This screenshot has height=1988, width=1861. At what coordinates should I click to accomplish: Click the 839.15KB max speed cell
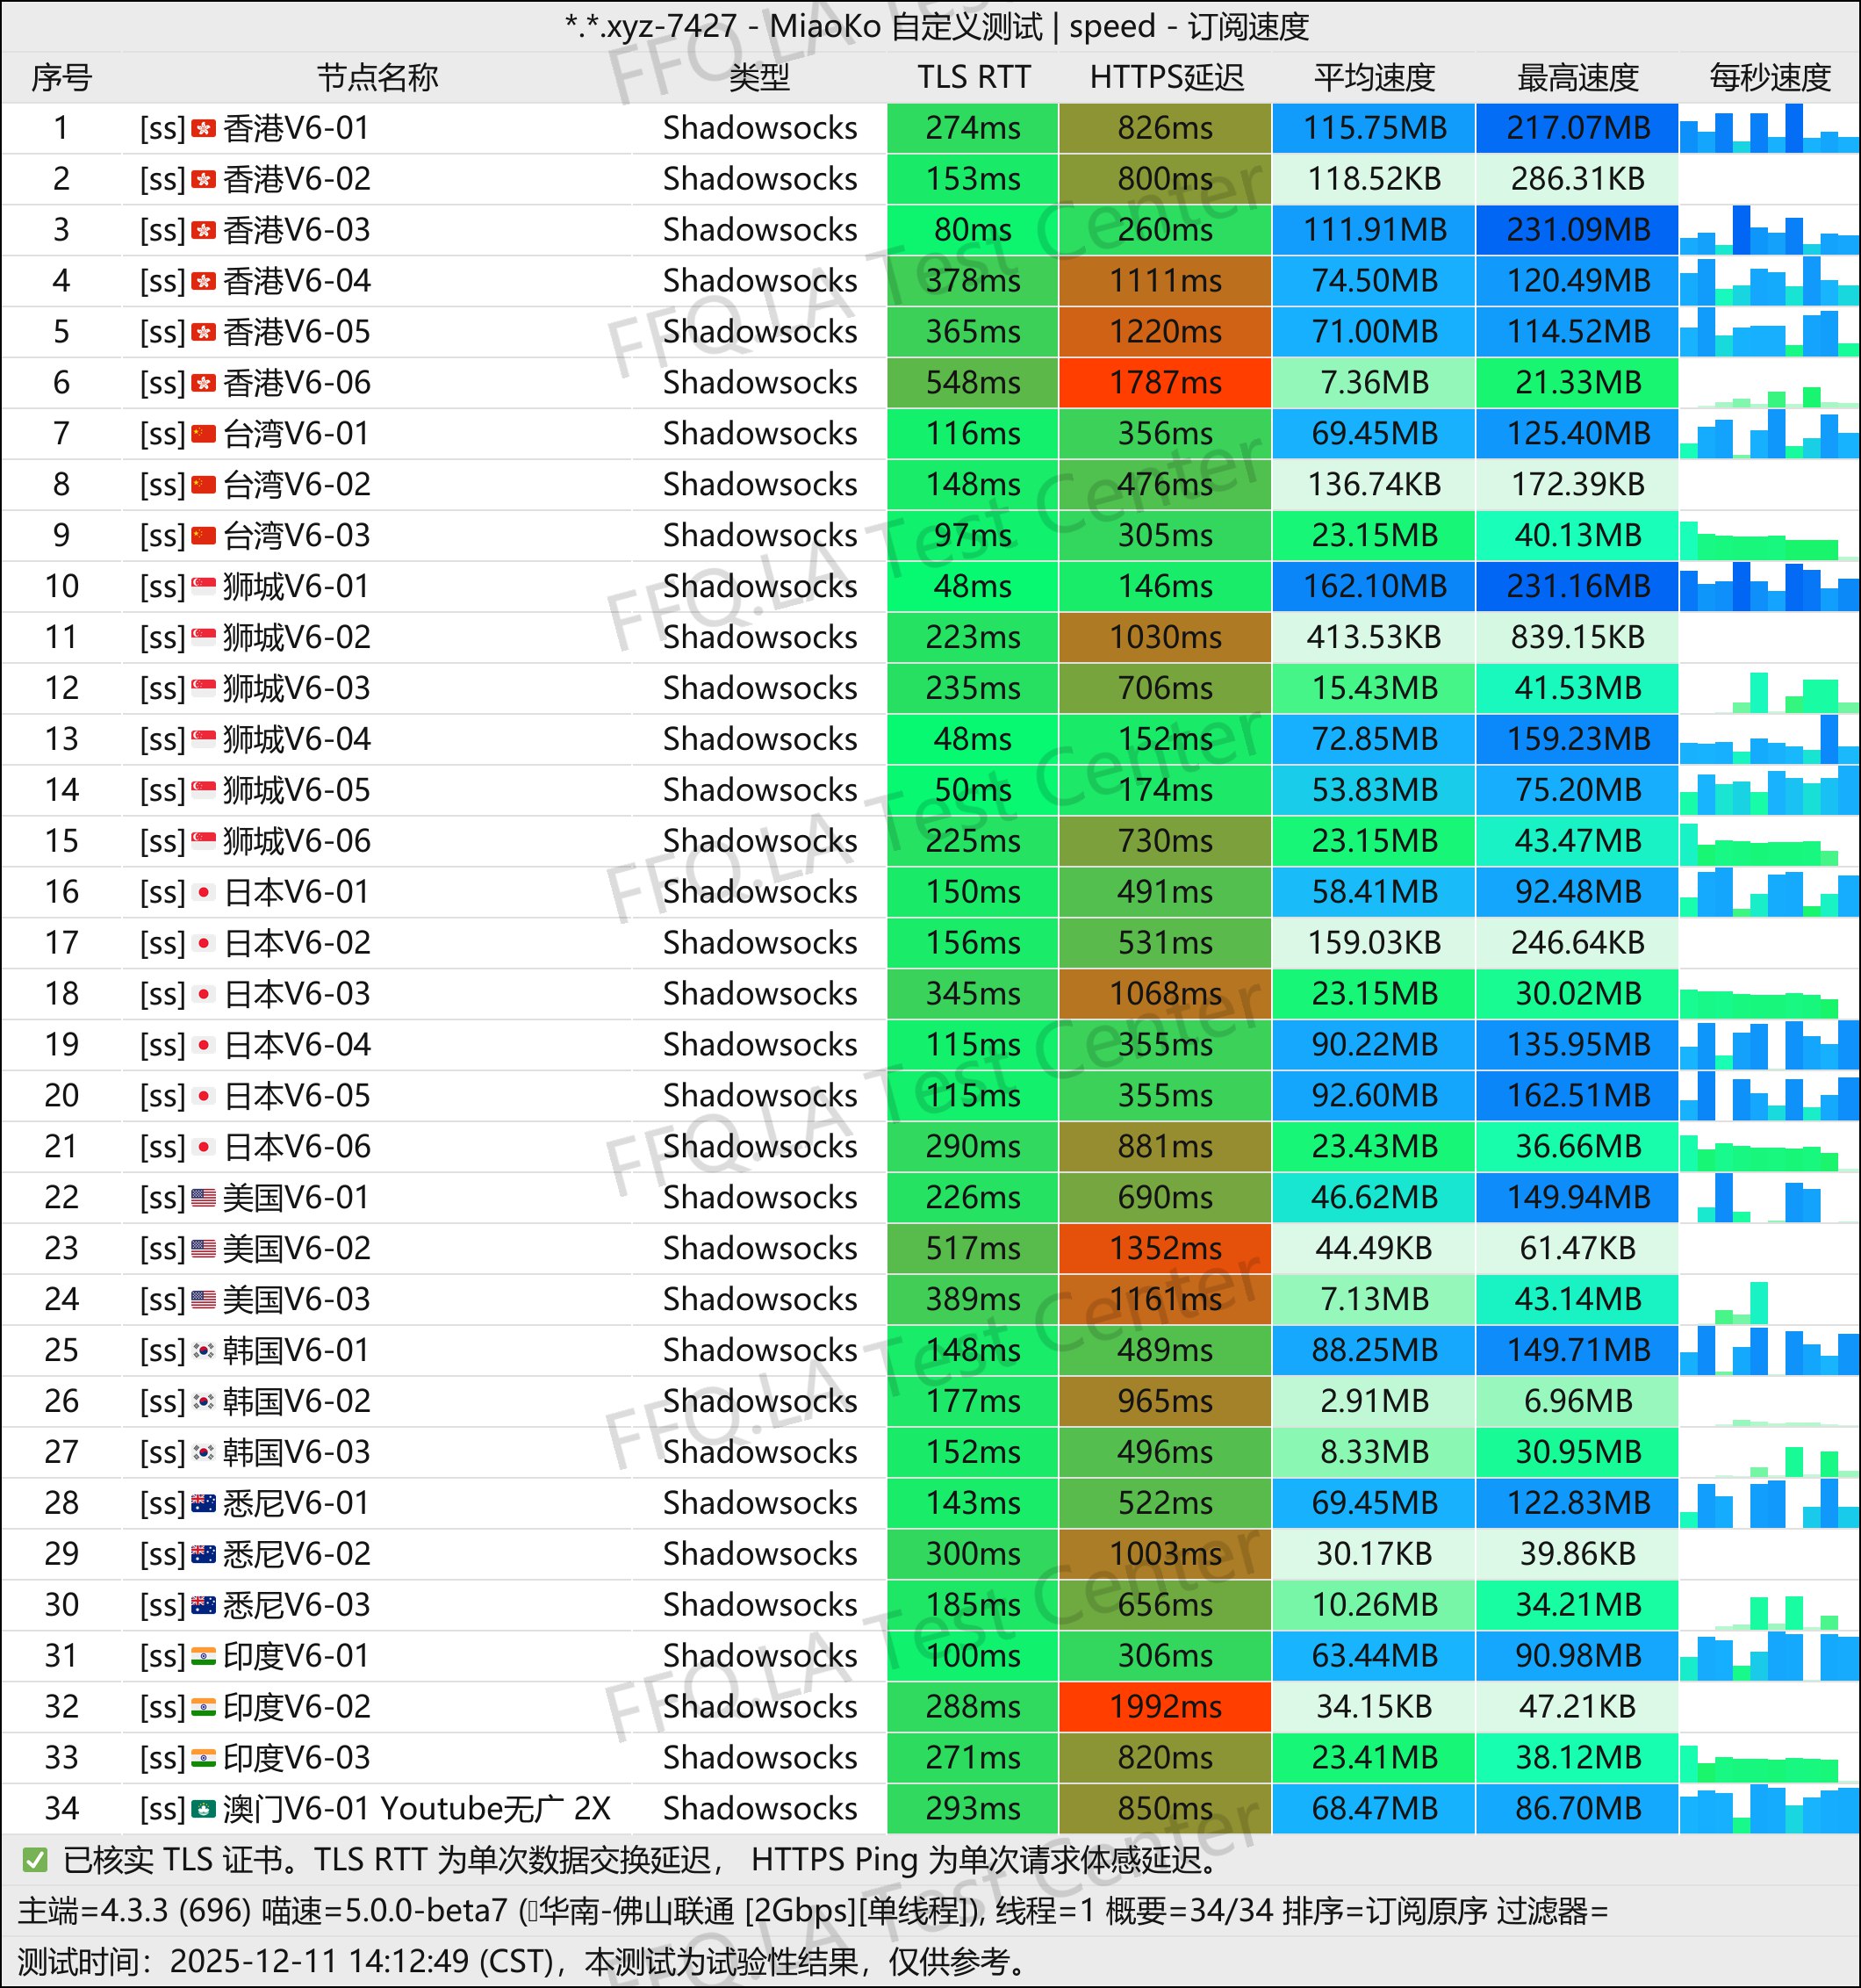[x=1578, y=637]
